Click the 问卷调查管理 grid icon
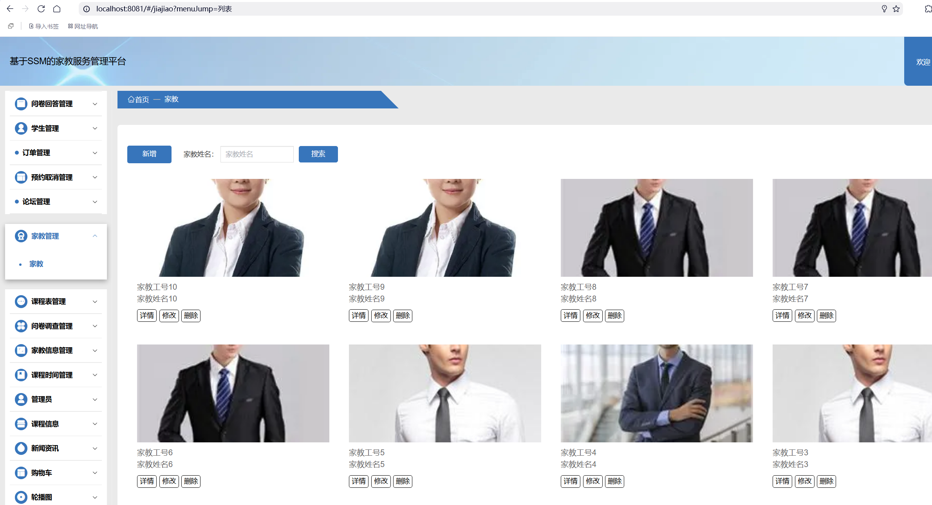Image resolution: width=932 pixels, height=505 pixels. 21,326
